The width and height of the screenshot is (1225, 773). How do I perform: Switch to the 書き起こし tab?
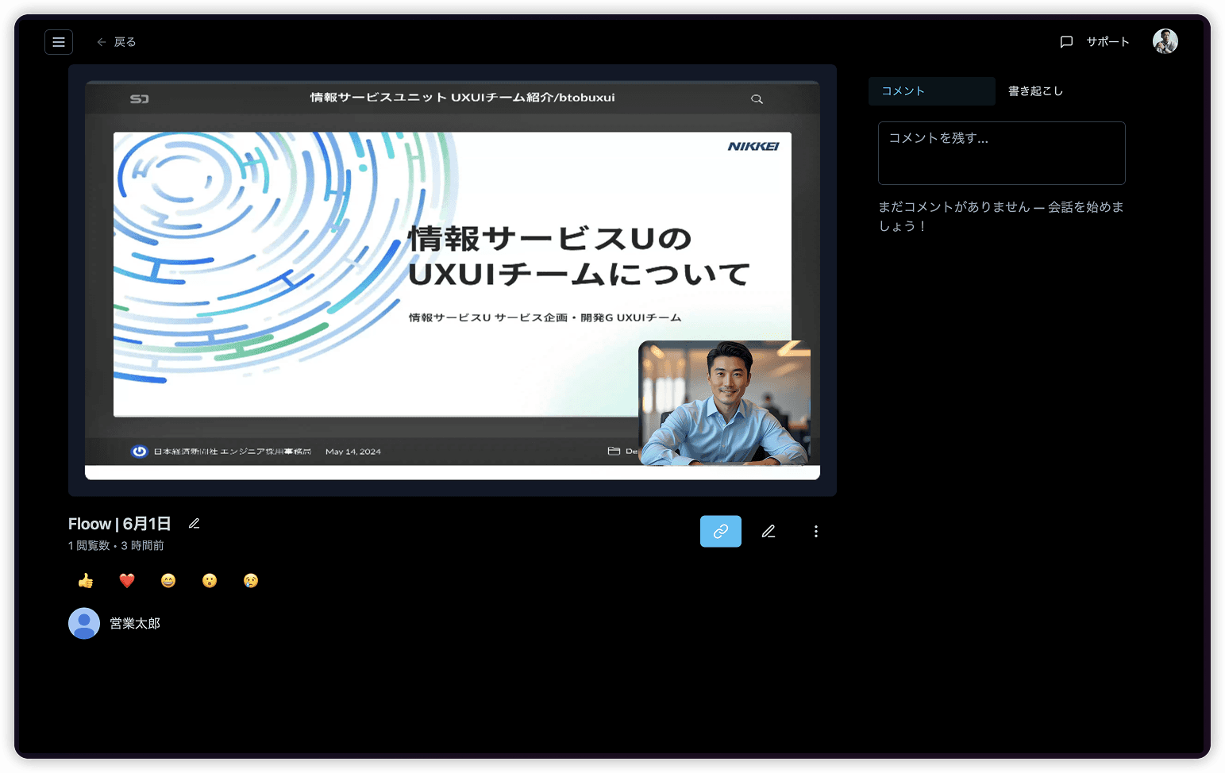[x=1034, y=90]
